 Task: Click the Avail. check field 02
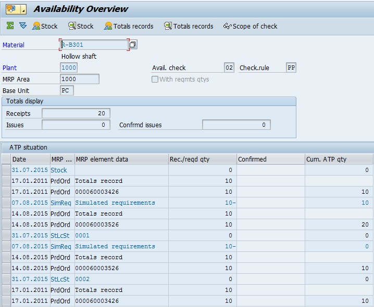(x=229, y=68)
